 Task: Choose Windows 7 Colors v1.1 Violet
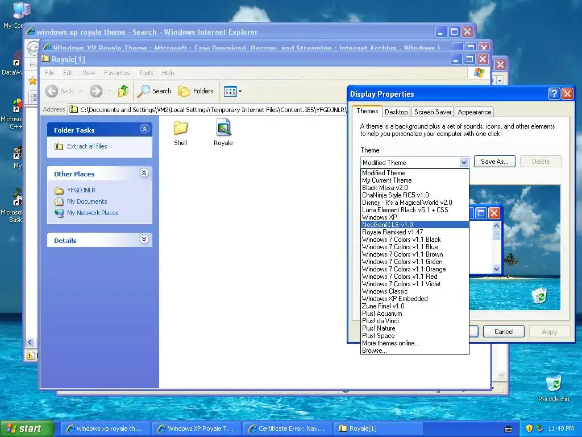click(x=414, y=284)
